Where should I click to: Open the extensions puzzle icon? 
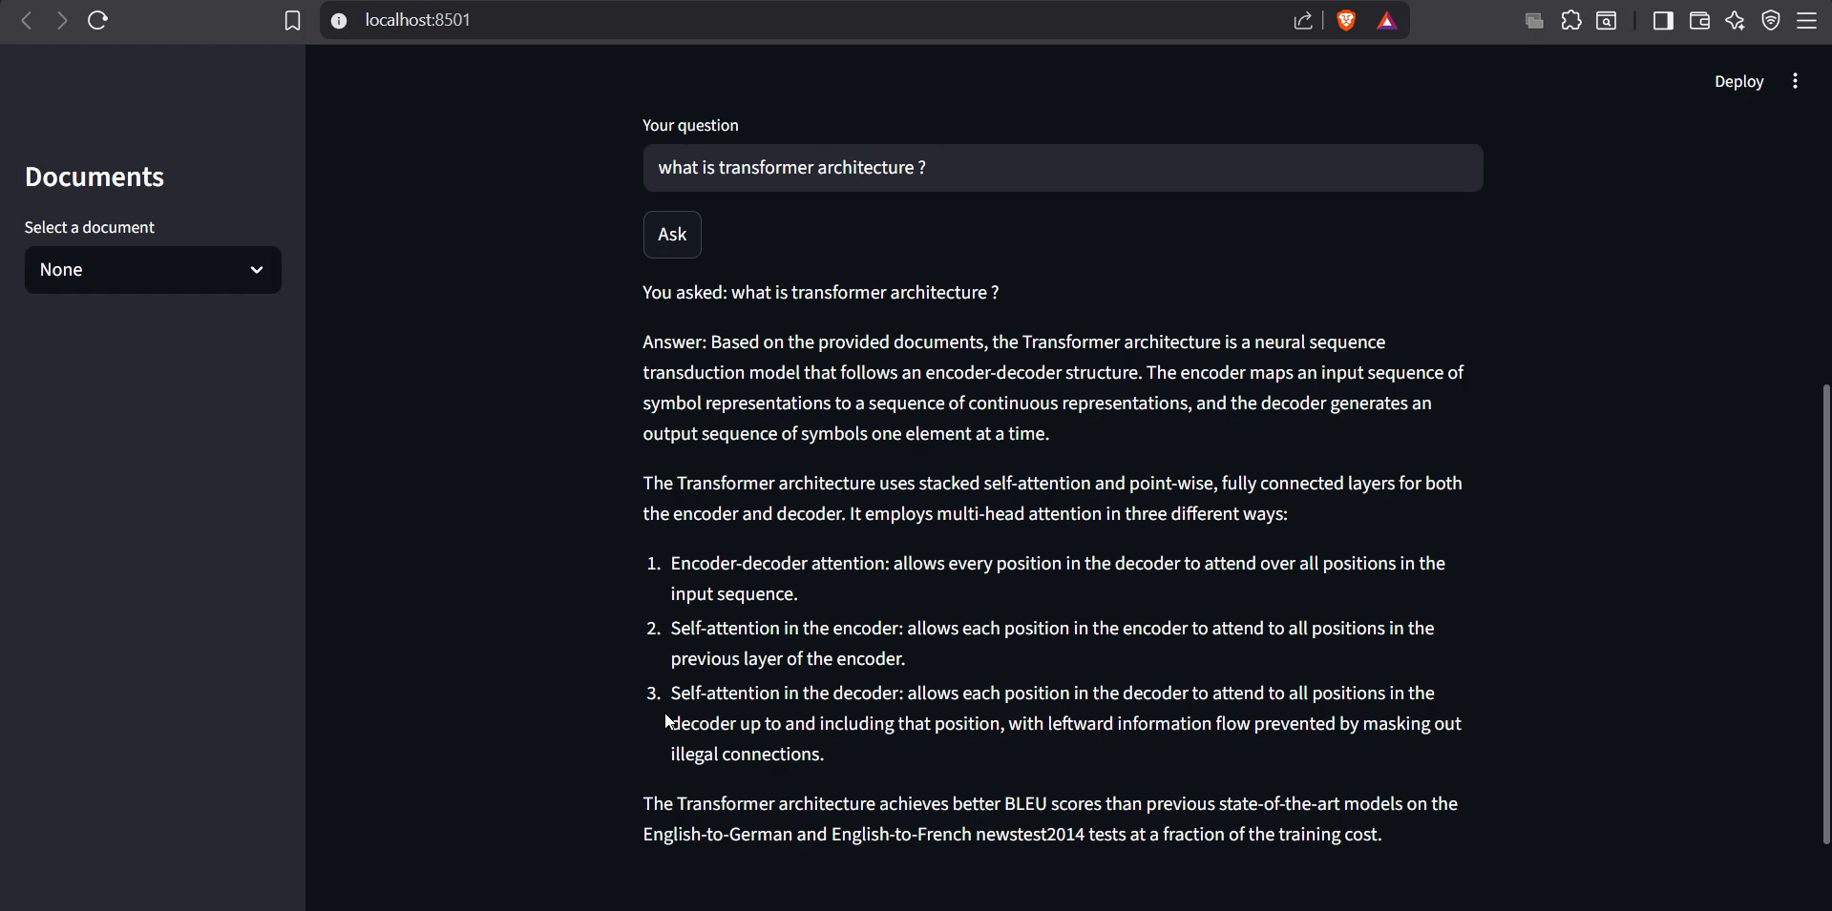pos(1571,20)
